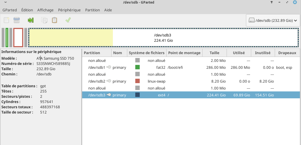Image resolution: width=301 pixels, height=145 pixels.
Task: Open the Affichage menu
Action: (45, 10)
